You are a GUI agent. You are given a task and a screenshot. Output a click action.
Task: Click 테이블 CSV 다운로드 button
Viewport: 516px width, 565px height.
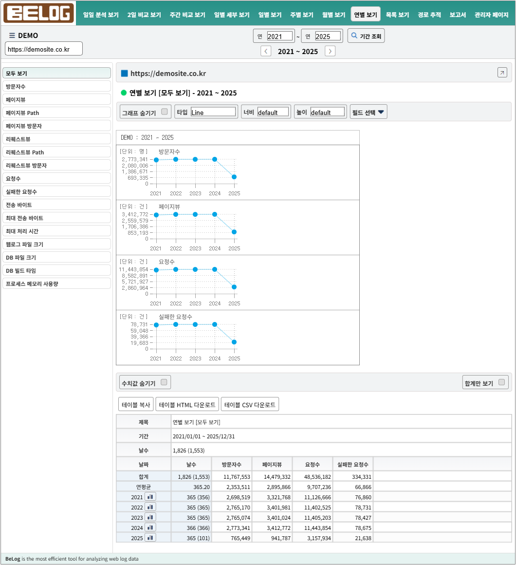pos(250,404)
